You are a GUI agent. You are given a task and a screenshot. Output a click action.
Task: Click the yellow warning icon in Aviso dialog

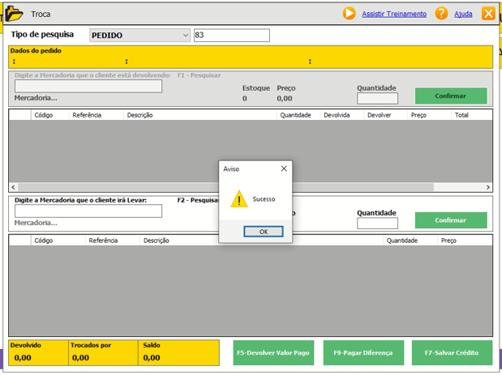click(238, 199)
